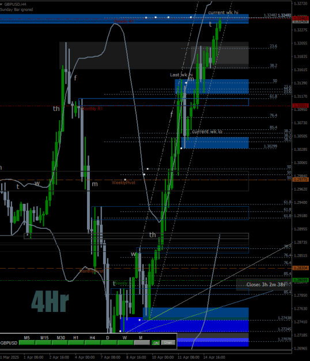Choose the W (weekly) signal bar

pyautogui.click(x=126, y=343)
